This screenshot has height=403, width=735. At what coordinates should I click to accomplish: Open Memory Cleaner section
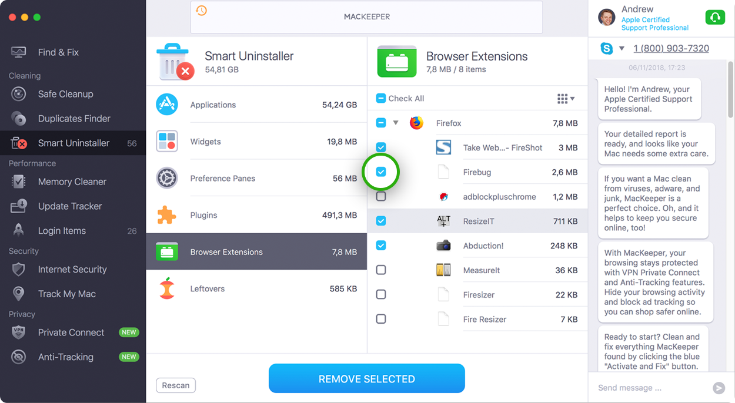click(73, 182)
